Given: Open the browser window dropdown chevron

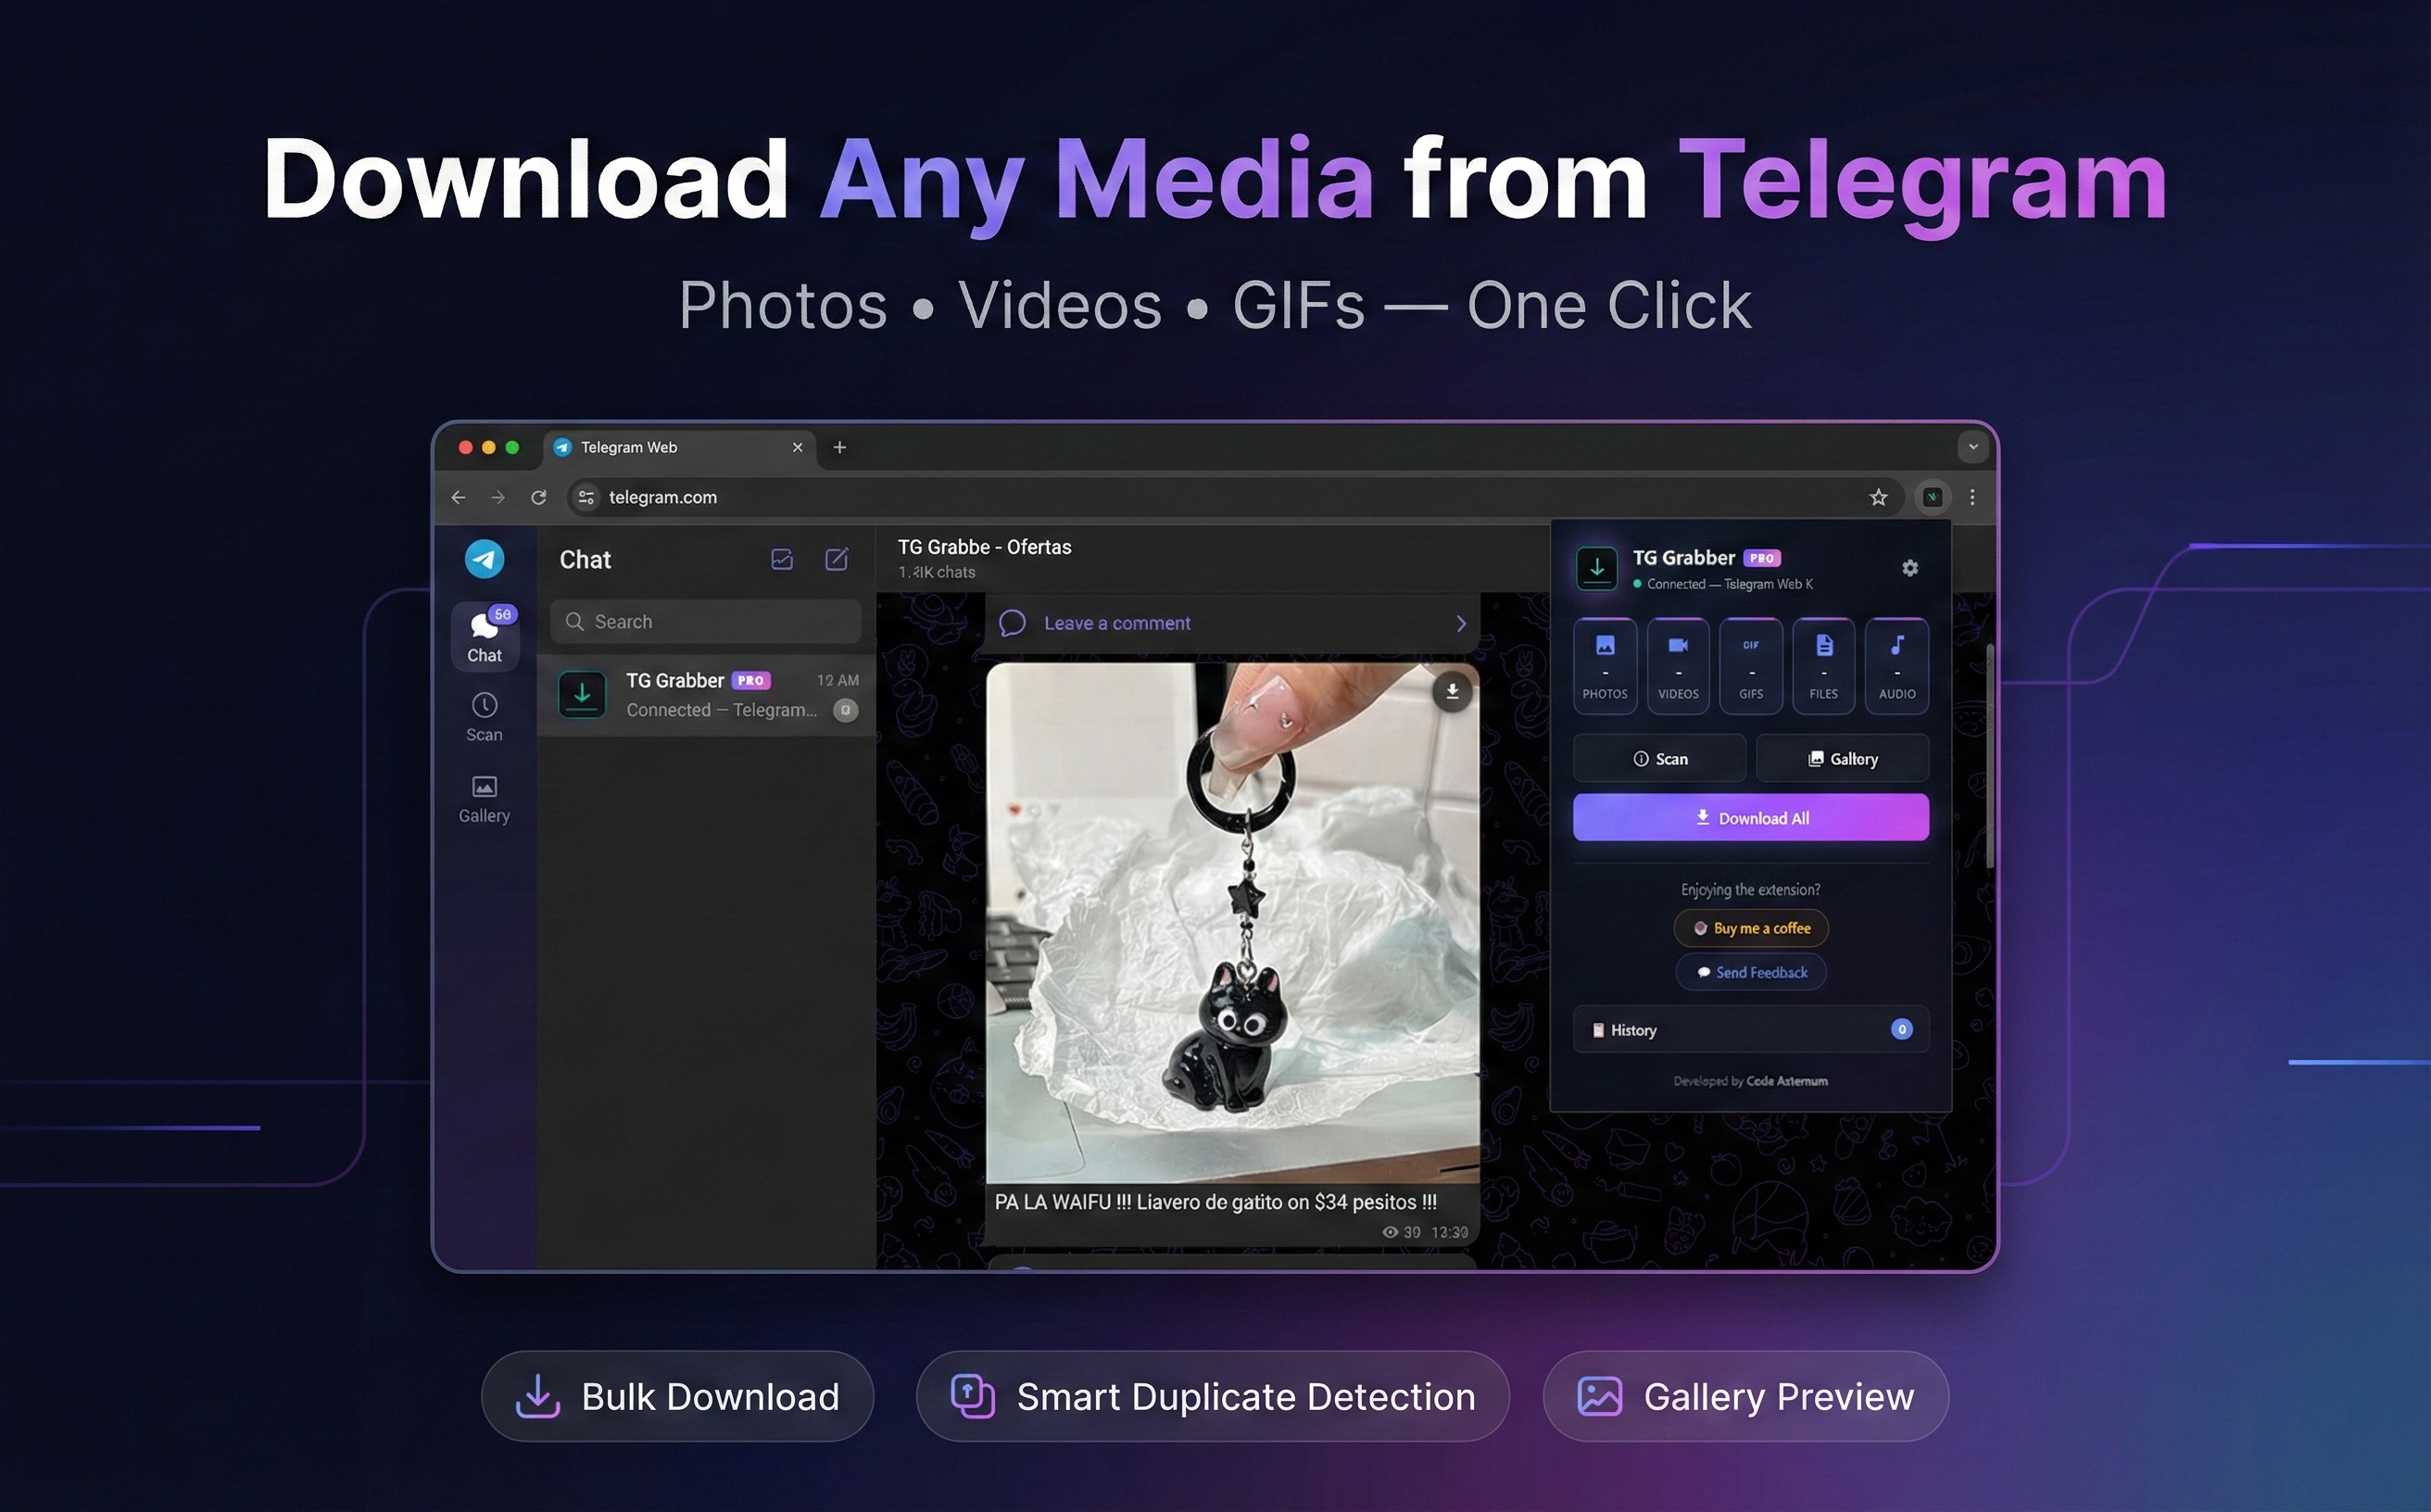Looking at the screenshot, I should 1972,447.
